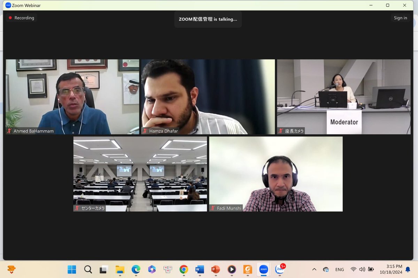
Task: Open Task View on the taskbar
Action: 103,269
